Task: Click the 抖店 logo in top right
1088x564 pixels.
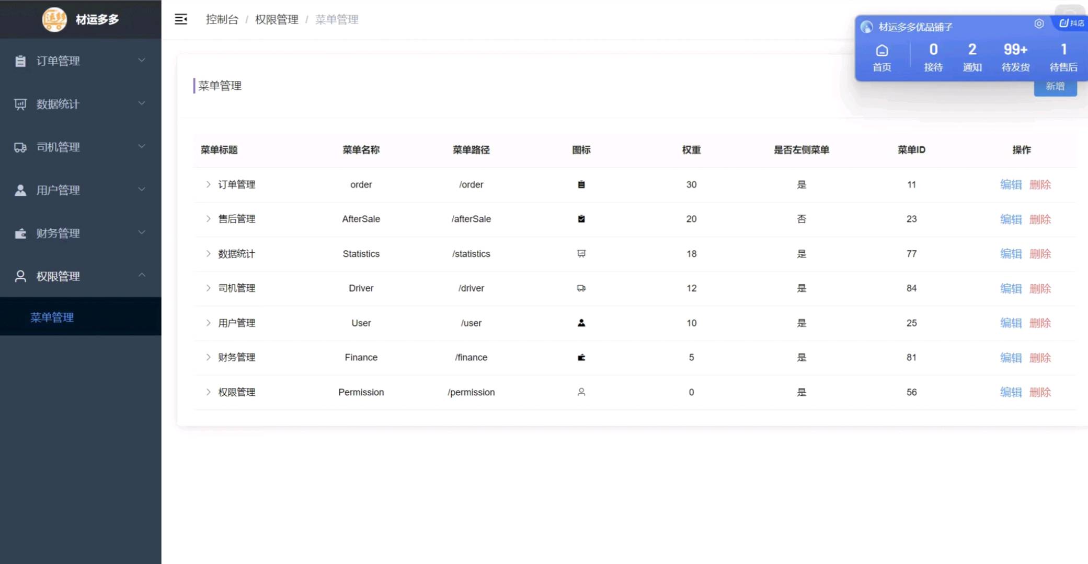Action: [x=1070, y=23]
